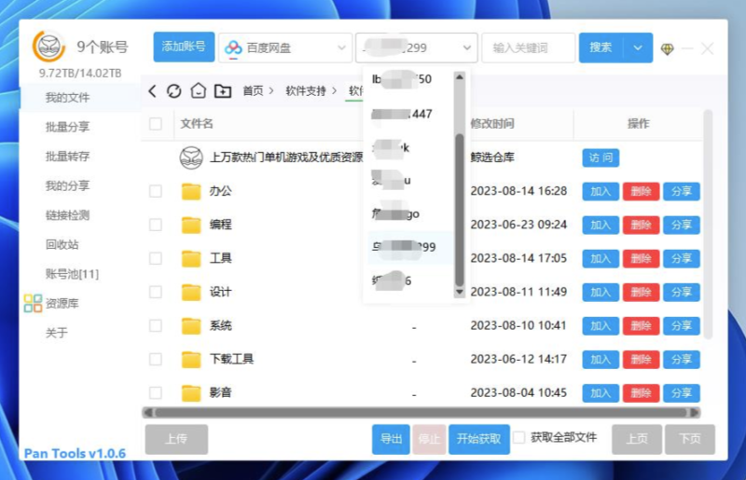Open 关于 in sidebar
The height and width of the screenshot is (480, 746).
[x=57, y=333]
